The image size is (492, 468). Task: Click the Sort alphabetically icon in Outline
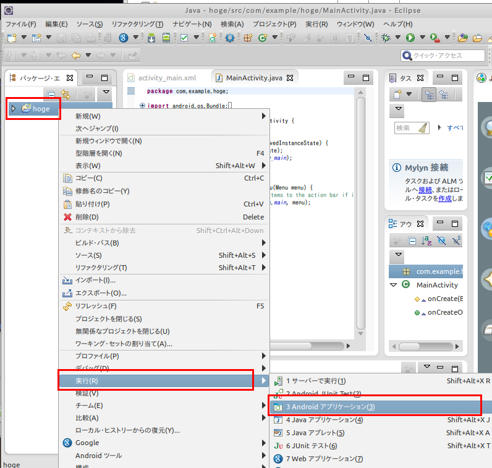pyautogui.click(x=426, y=240)
